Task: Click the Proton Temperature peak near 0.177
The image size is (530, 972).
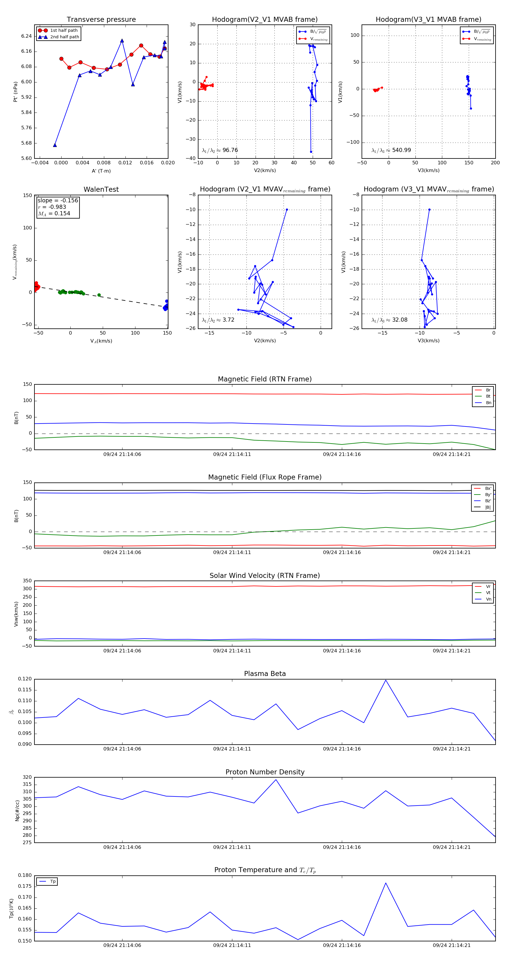Action: [x=385, y=883]
